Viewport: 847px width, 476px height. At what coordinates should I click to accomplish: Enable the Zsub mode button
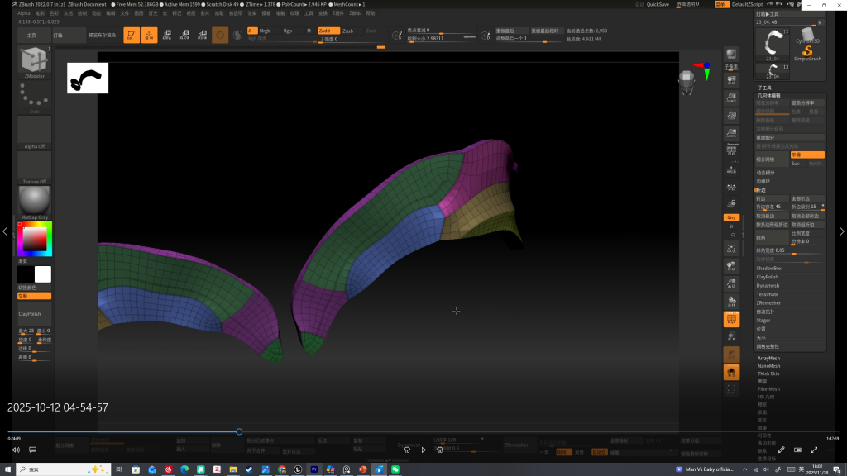coord(347,31)
